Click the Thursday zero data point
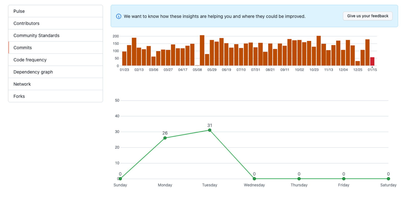The height and width of the screenshot is (205, 409). (x=299, y=179)
